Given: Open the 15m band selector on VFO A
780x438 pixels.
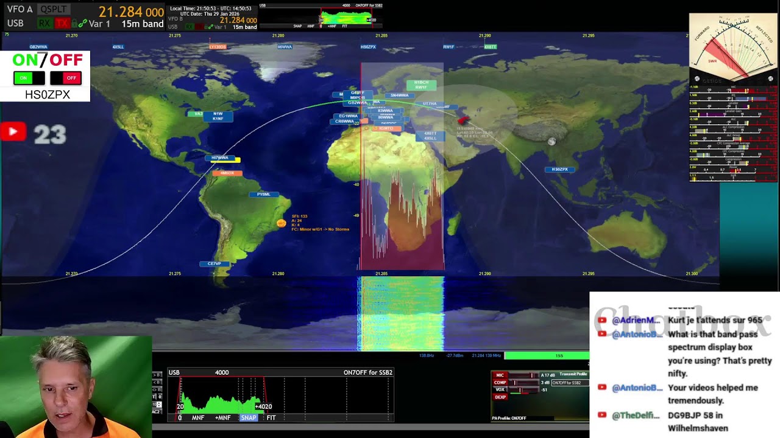Looking at the screenshot, I should click(142, 24).
